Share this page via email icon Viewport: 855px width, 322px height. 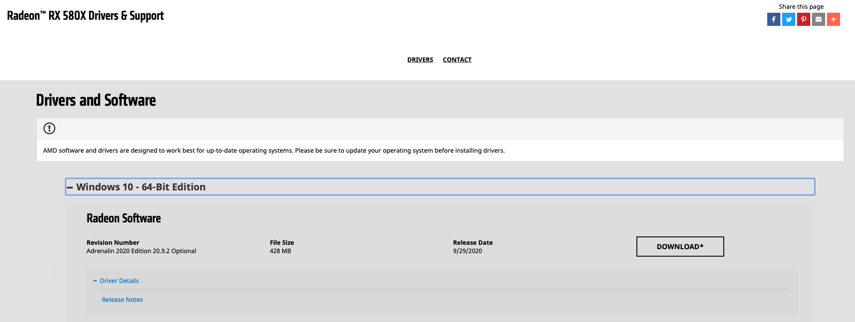coord(818,19)
